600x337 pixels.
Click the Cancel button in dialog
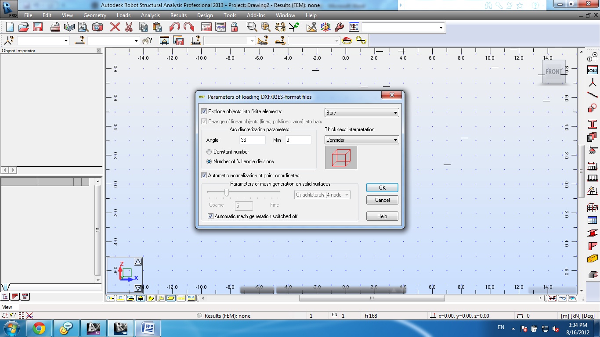coord(382,200)
